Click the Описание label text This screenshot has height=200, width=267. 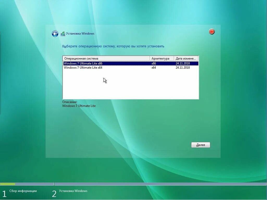(x=70, y=102)
